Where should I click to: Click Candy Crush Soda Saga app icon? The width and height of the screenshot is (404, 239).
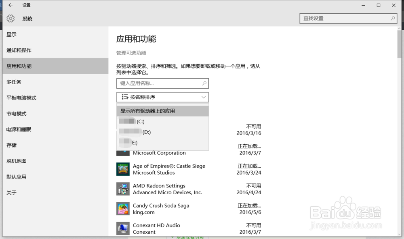(123, 209)
